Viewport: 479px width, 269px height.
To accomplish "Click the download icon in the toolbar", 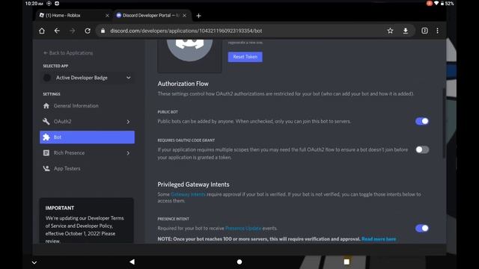I will (406, 31).
